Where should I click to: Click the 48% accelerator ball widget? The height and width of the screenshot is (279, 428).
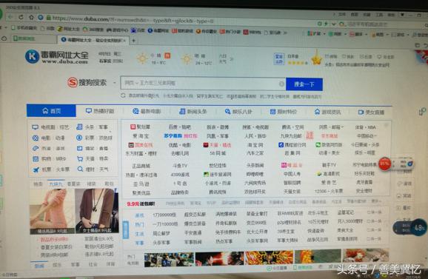[418, 227]
